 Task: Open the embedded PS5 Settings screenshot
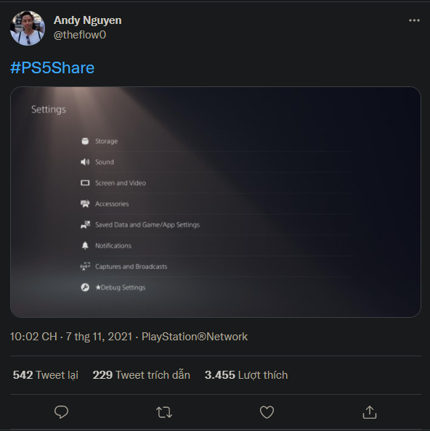(x=216, y=202)
